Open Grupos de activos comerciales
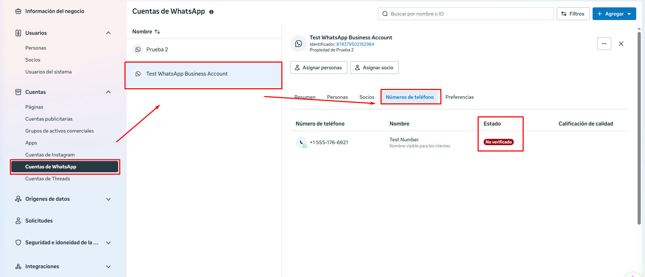 [59, 131]
